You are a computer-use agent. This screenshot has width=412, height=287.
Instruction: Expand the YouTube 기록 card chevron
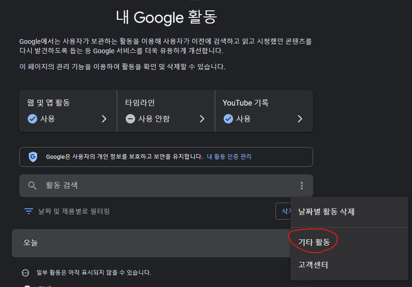point(300,119)
